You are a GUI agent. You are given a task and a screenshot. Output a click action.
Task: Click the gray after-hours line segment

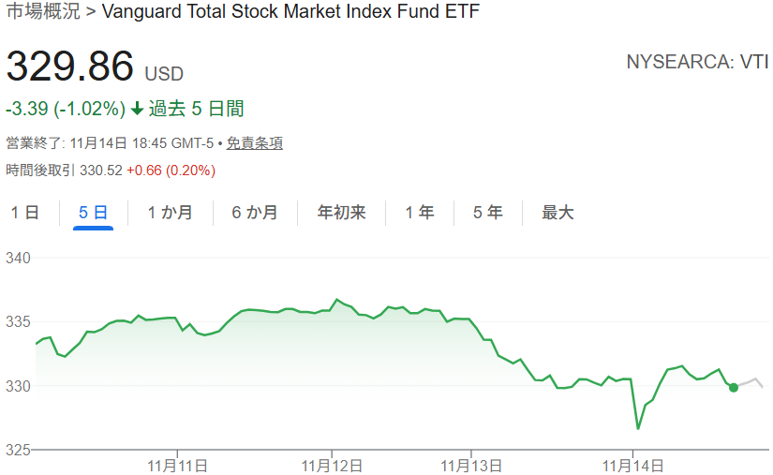(751, 381)
